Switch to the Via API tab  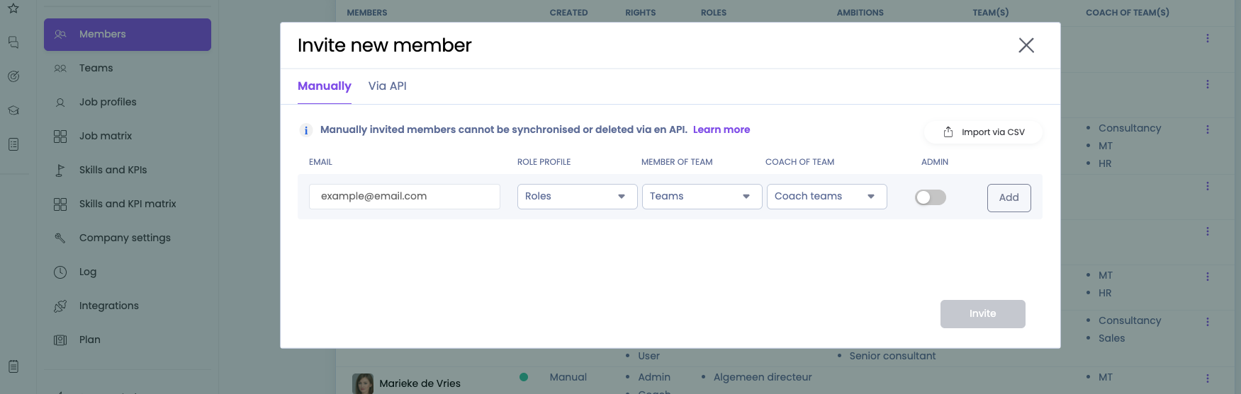387,86
